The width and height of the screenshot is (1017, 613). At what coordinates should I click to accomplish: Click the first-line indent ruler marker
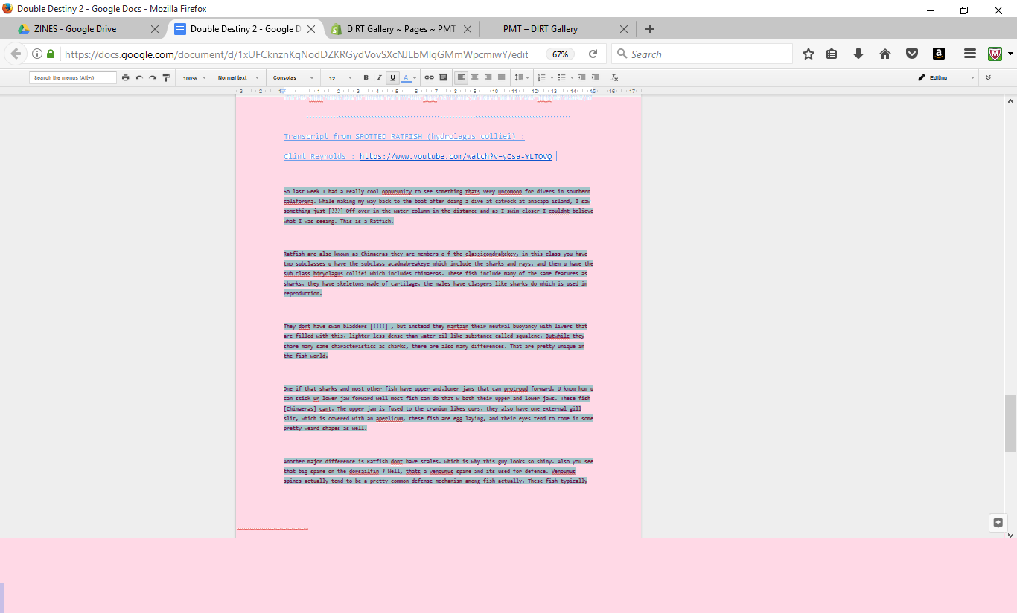tap(283, 89)
